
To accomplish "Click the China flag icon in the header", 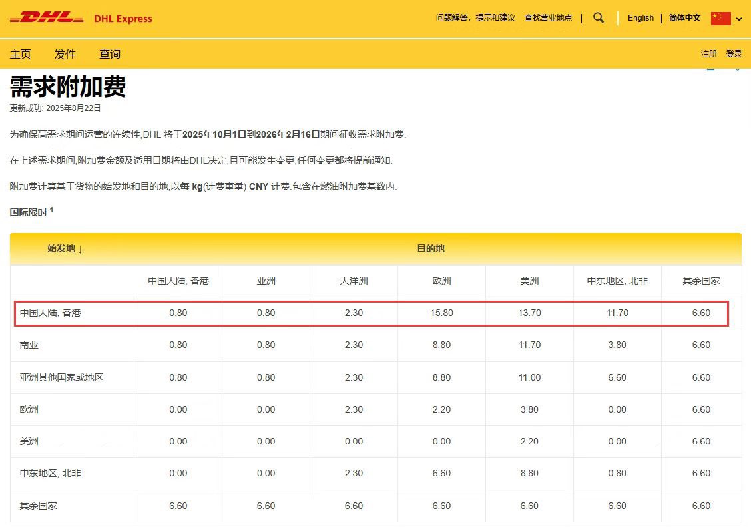I will (721, 19).
